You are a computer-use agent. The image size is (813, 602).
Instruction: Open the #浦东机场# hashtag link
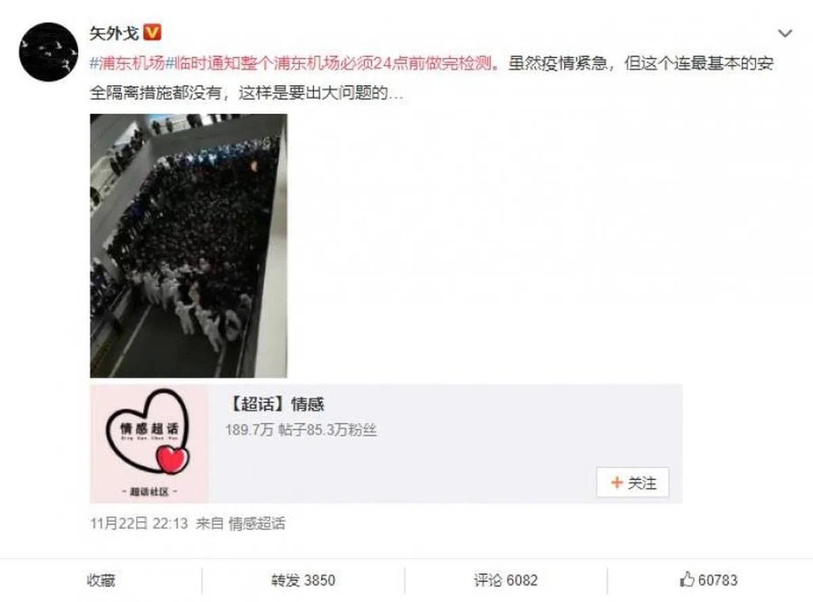click(x=128, y=64)
